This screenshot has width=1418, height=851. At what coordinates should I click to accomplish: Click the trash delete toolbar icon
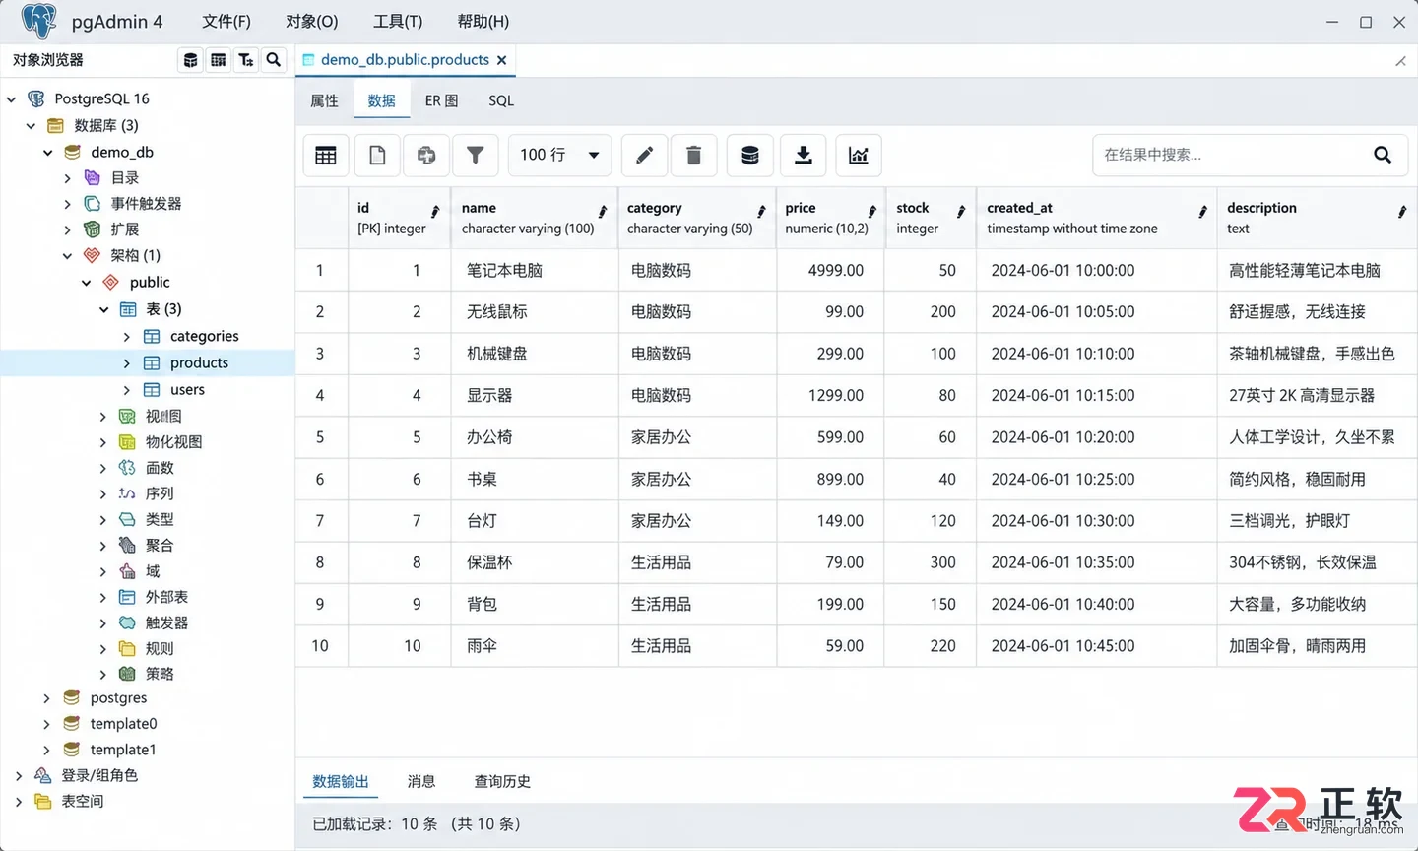[x=694, y=156]
